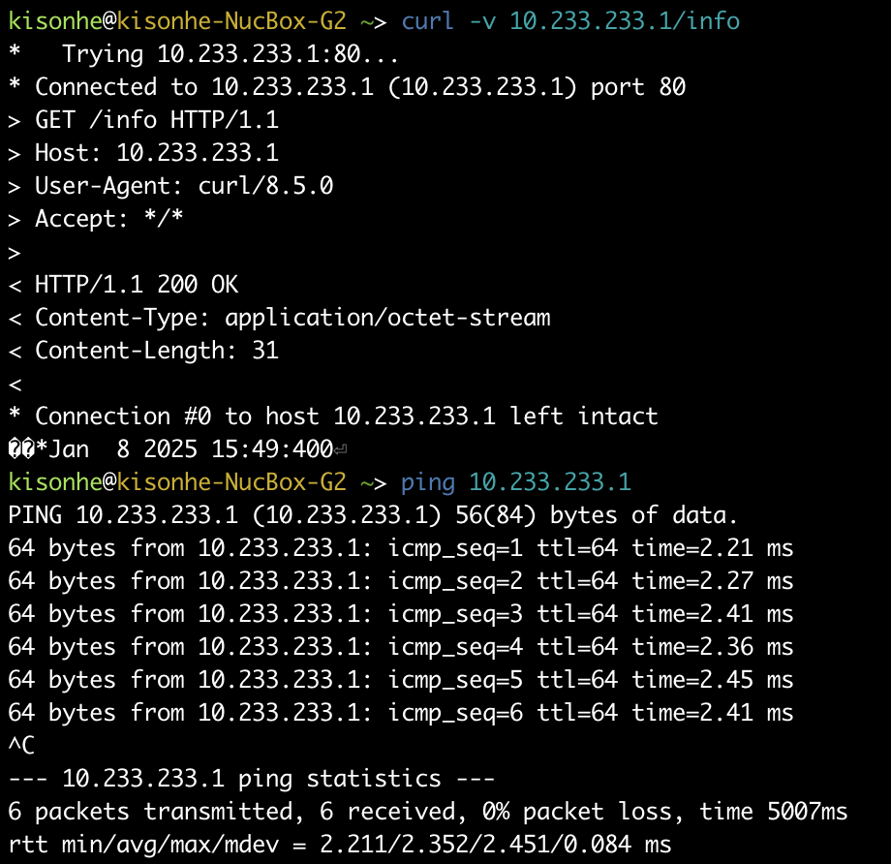Click the icmp_seq=1 ping reply line

click(x=401, y=548)
